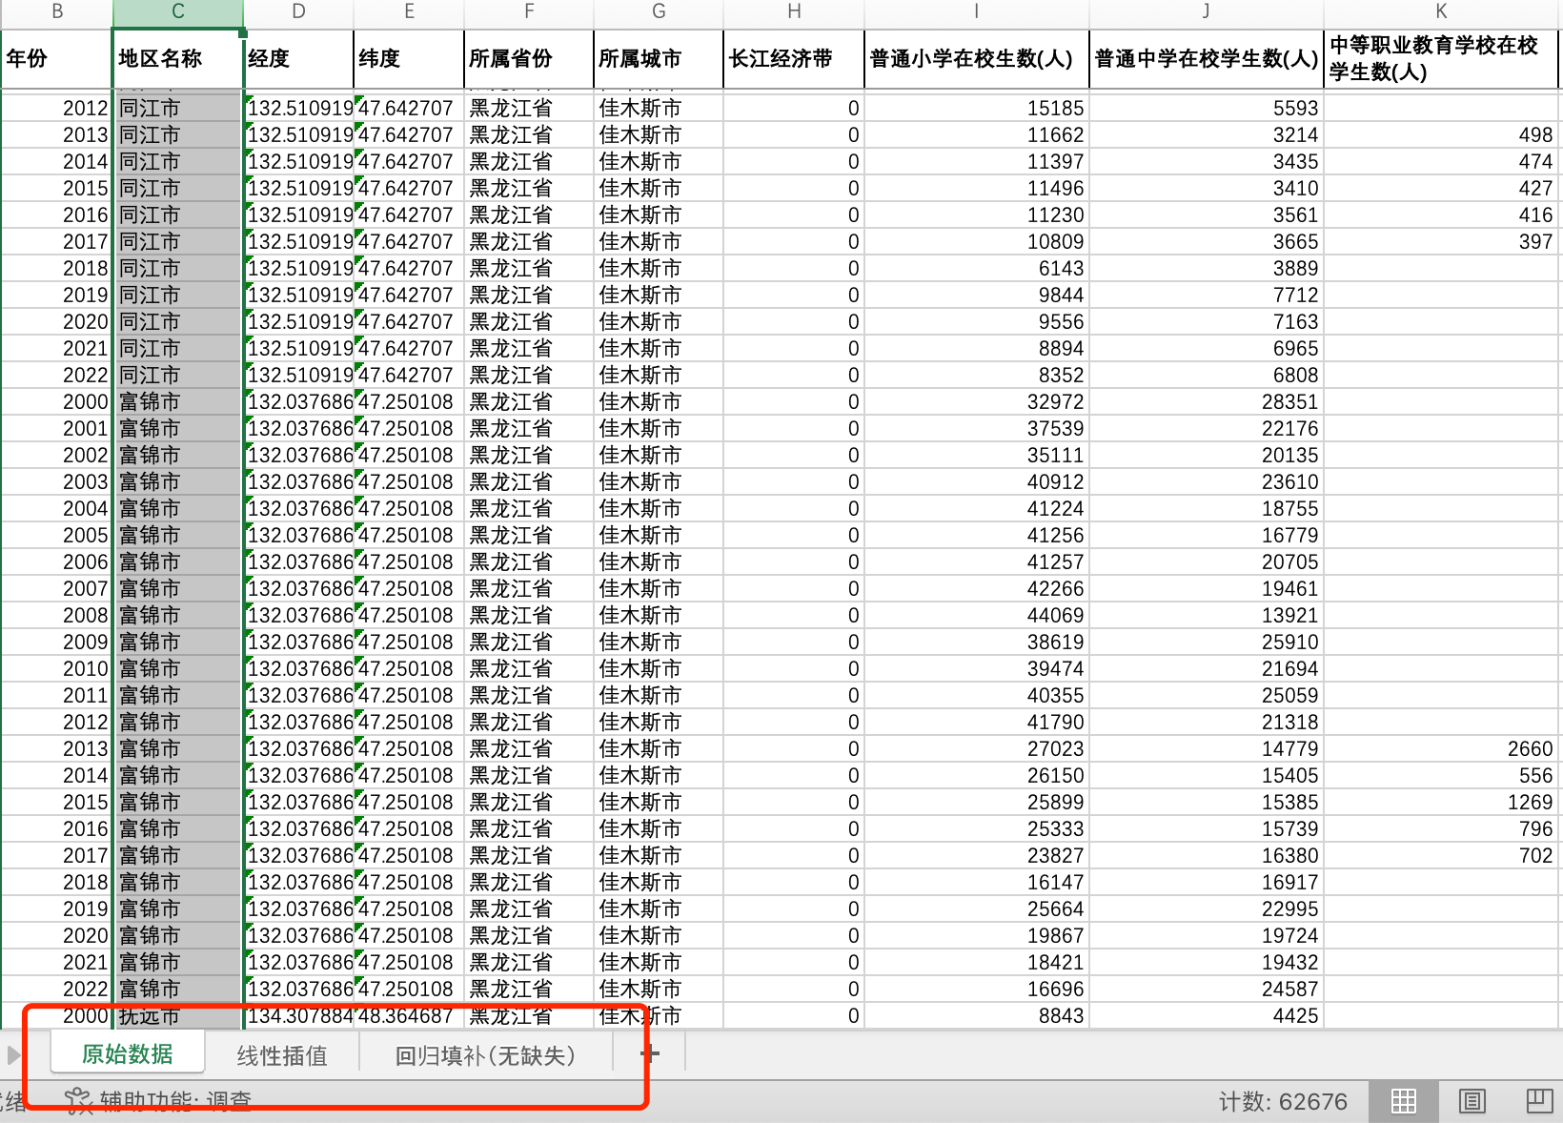Click year cell 2022 for 同江市
1563x1123 pixels.
(57, 376)
